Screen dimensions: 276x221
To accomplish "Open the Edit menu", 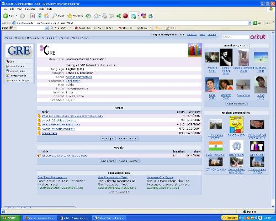I will pos(12,9).
